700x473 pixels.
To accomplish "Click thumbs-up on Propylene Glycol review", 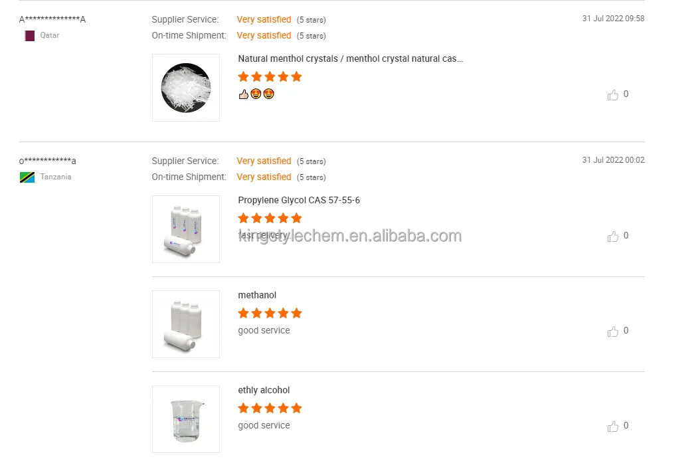I will click(x=613, y=236).
